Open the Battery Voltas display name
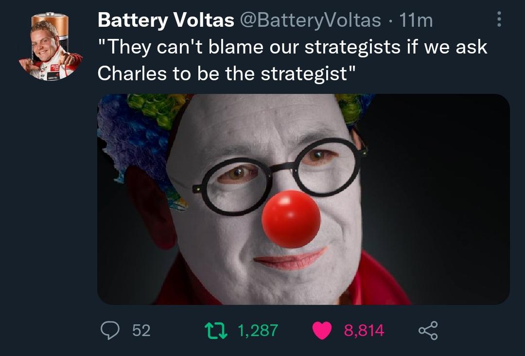 point(166,20)
